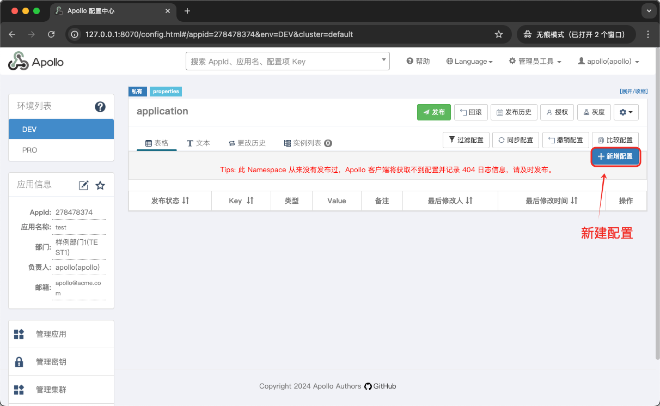Bookmark this page with the star icon
660x406 pixels.
pyautogui.click(x=498, y=34)
